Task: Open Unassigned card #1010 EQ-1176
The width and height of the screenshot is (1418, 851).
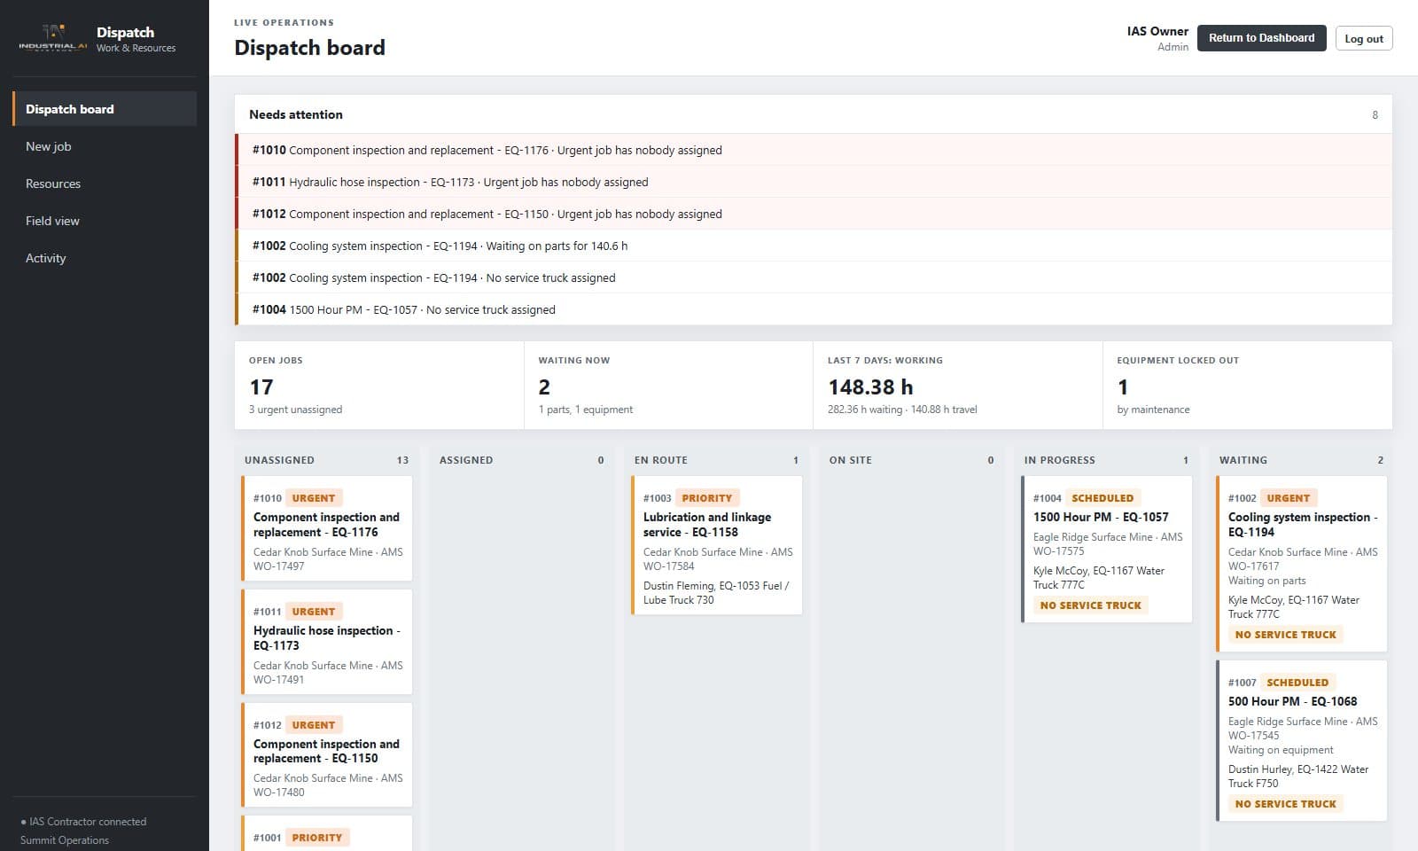Action: (x=327, y=529)
